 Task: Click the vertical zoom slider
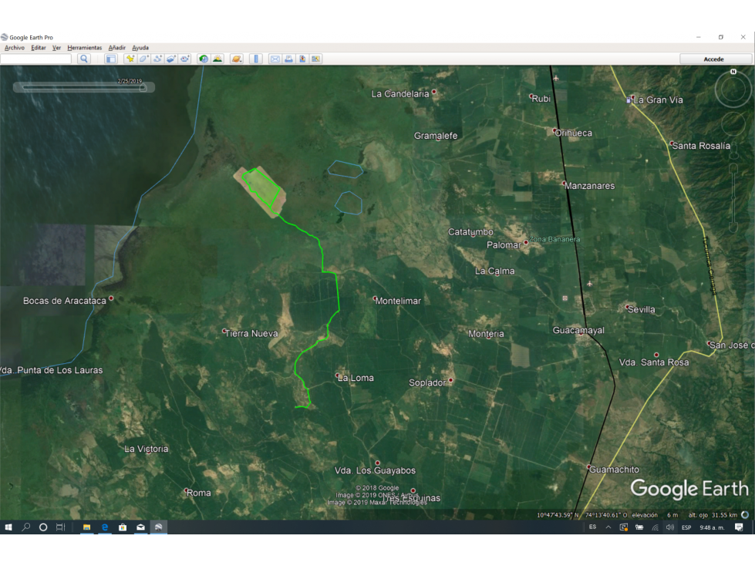pos(733,197)
